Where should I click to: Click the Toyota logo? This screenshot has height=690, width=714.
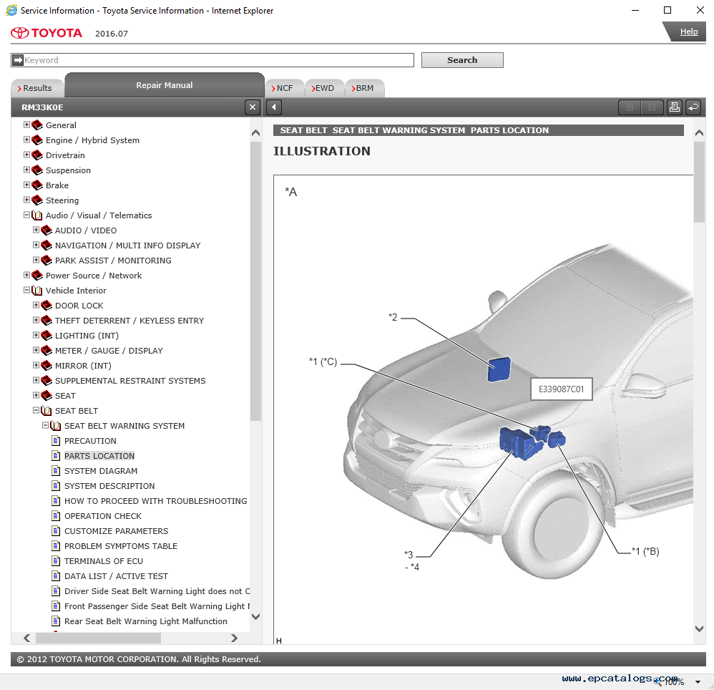(47, 33)
